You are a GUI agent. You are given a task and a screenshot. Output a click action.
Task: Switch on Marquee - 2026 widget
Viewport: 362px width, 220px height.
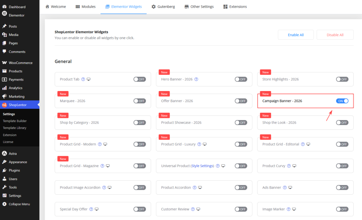[x=140, y=101]
